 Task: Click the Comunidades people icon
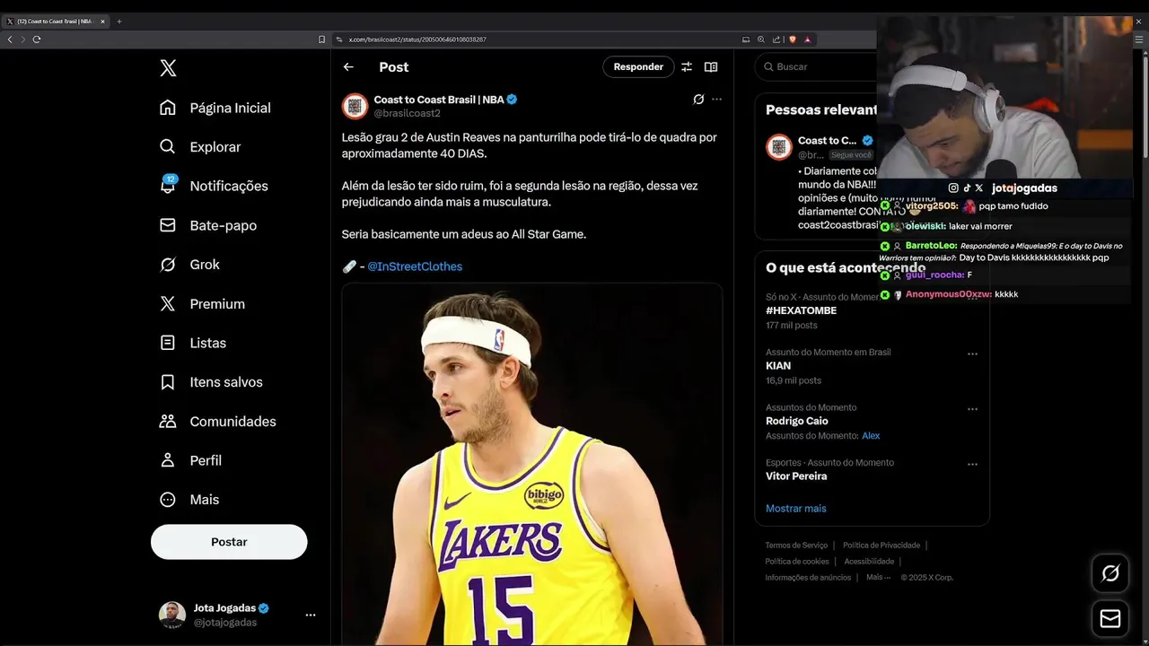tap(168, 422)
